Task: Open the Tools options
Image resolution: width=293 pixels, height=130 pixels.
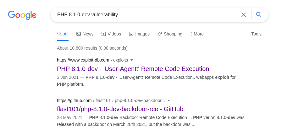Action: tap(256, 34)
